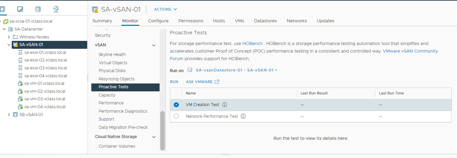Click Network Performance Test info icon
The height and width of the screenshot is (158, 457).
point(243,116)
